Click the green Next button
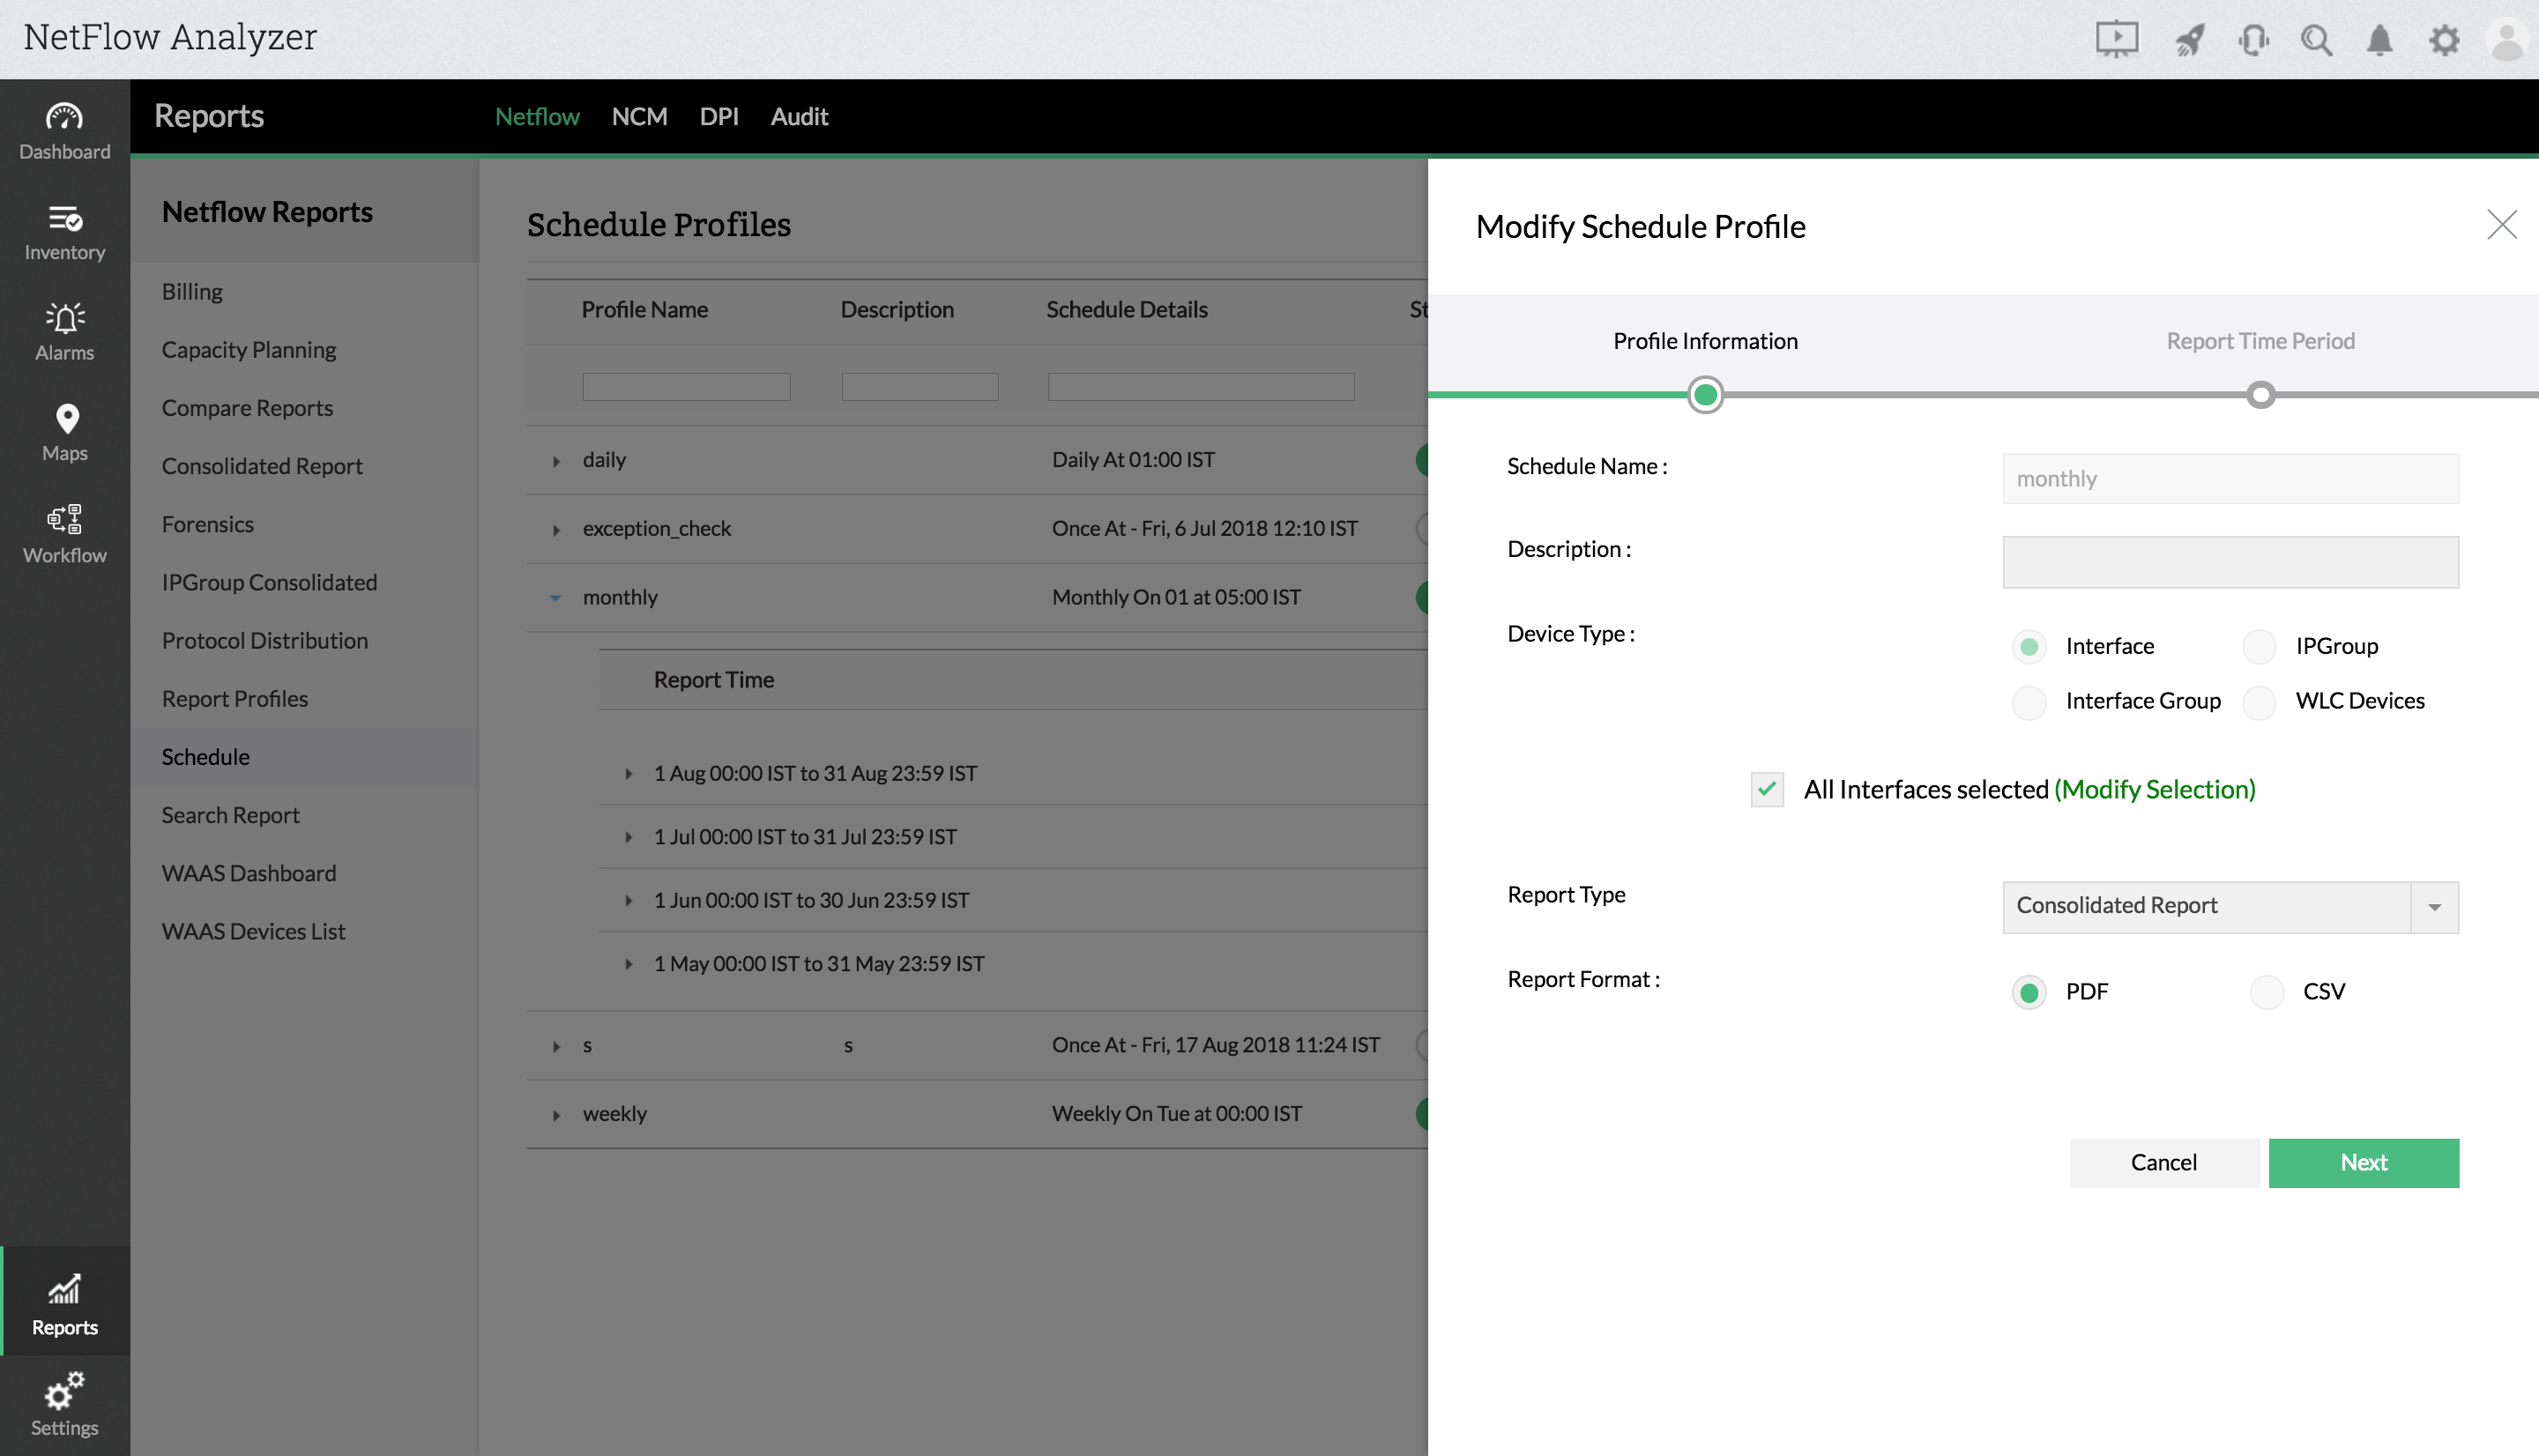This screenshot has width=2539, height=1456. pos(2362,1162)
